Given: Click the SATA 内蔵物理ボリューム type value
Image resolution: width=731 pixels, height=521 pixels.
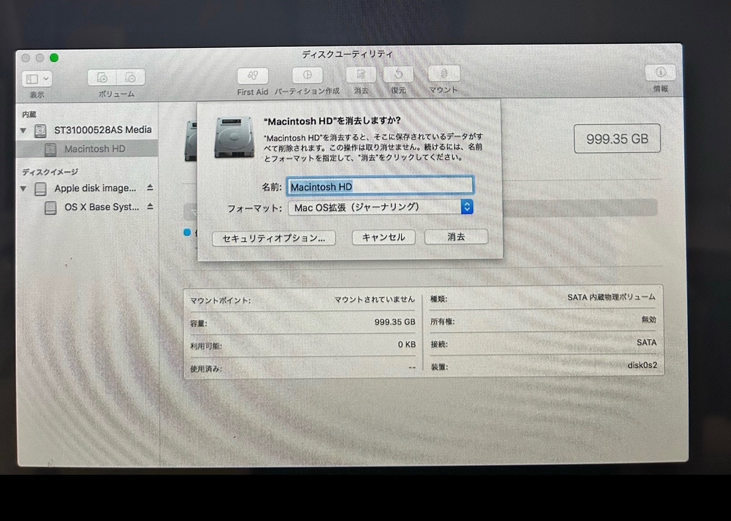Looking at the screenshot, I should [611, 297].
